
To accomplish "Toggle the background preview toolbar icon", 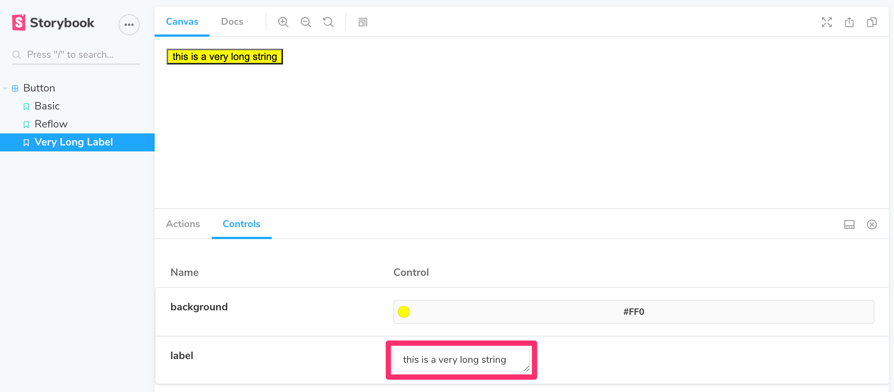I will tap(363, 22).
